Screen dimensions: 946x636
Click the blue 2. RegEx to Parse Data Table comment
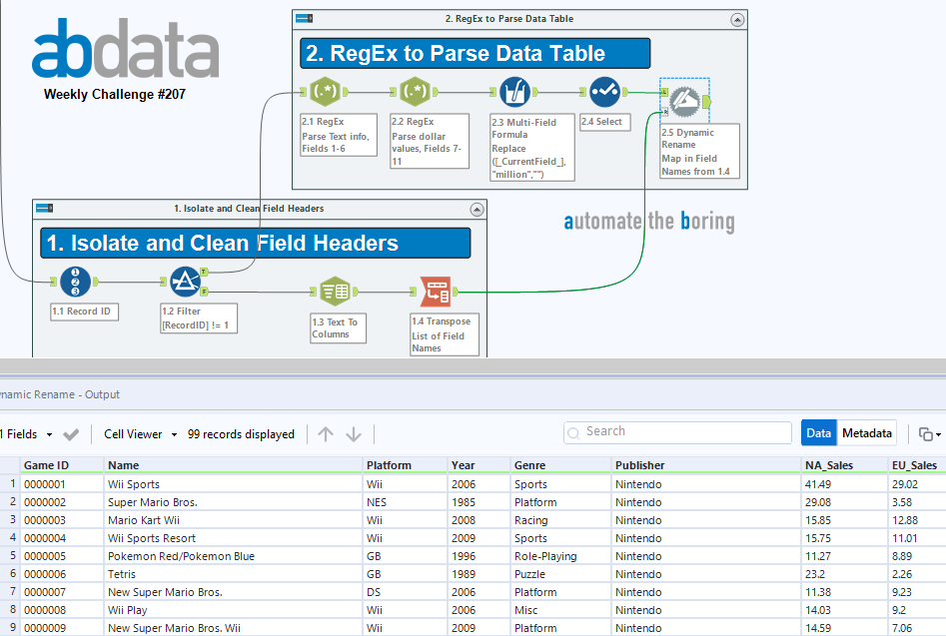[474, 54]
